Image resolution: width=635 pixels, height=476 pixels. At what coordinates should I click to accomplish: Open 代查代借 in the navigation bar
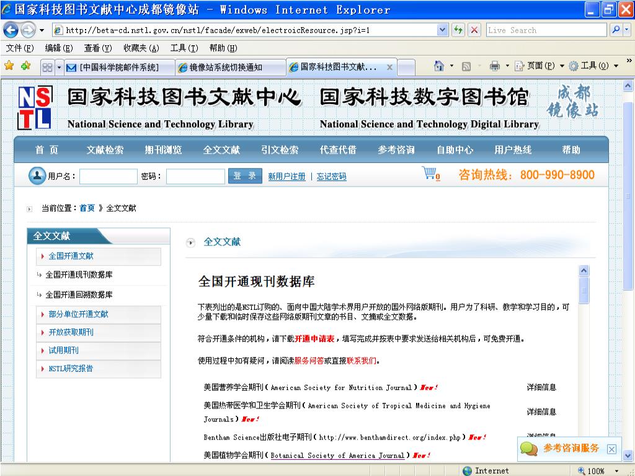[338, 150]
